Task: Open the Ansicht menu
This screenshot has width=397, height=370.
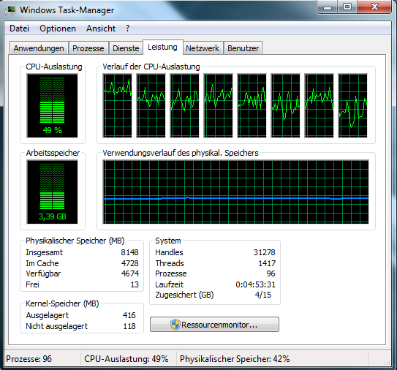Action: 101,29
